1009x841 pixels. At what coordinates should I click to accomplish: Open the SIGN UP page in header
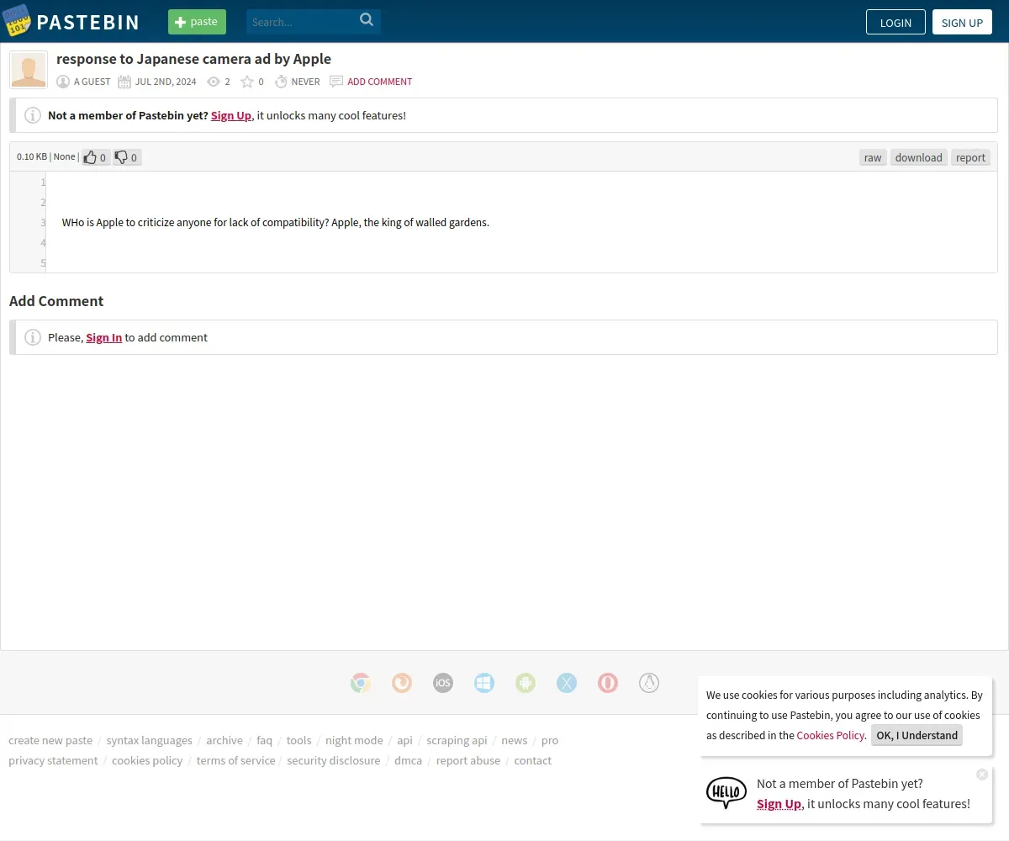coord(962,23)
